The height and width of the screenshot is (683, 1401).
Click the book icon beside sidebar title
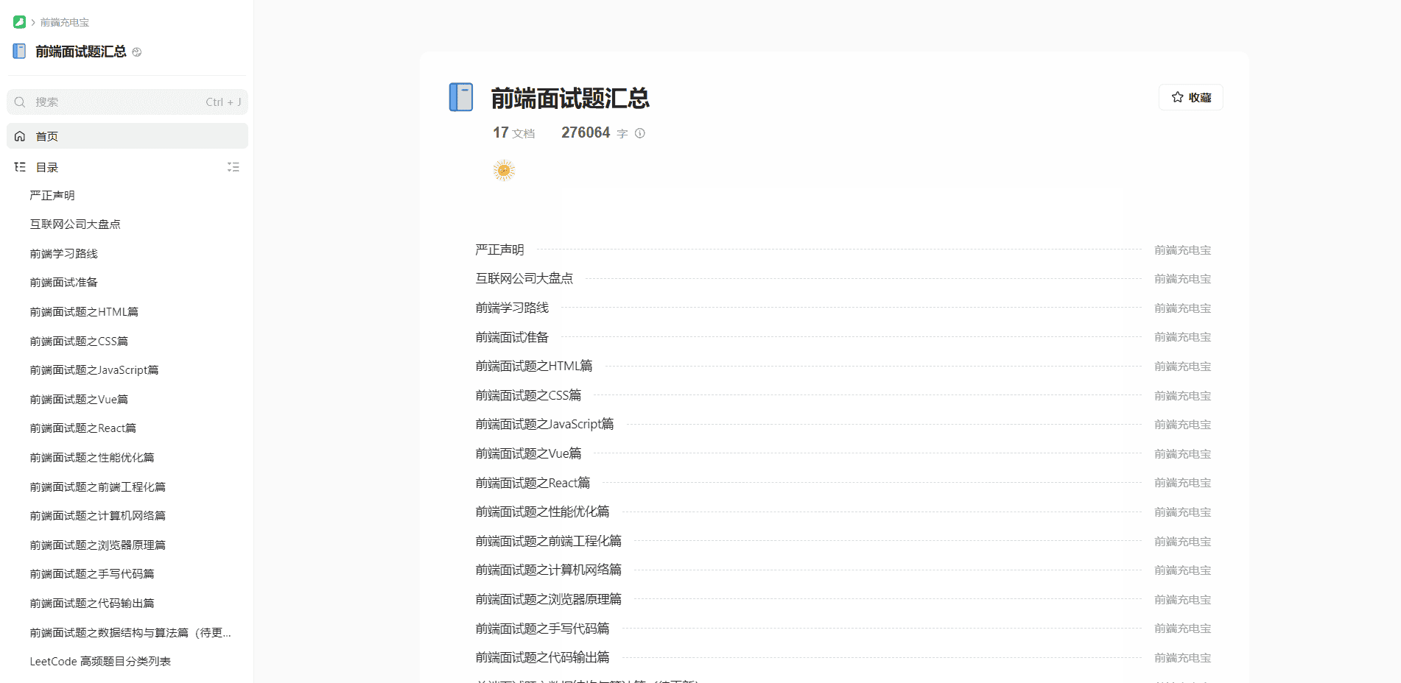20,52
